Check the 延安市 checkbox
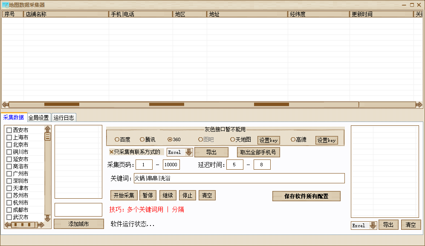425x246 pixels. (x=9, y=159)
